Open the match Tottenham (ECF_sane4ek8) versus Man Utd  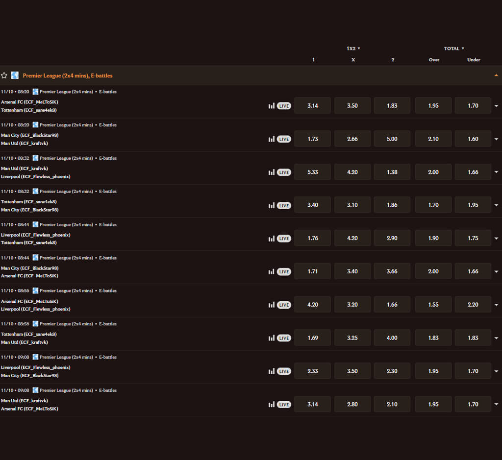tap(29, 338)
